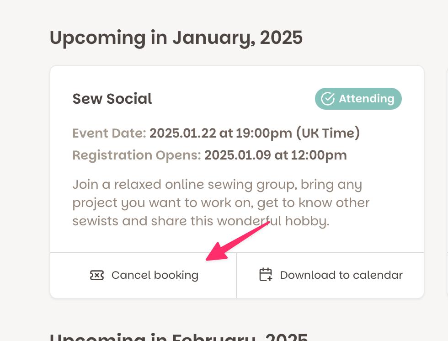Click the calendar plus icon

click(266, 274)
